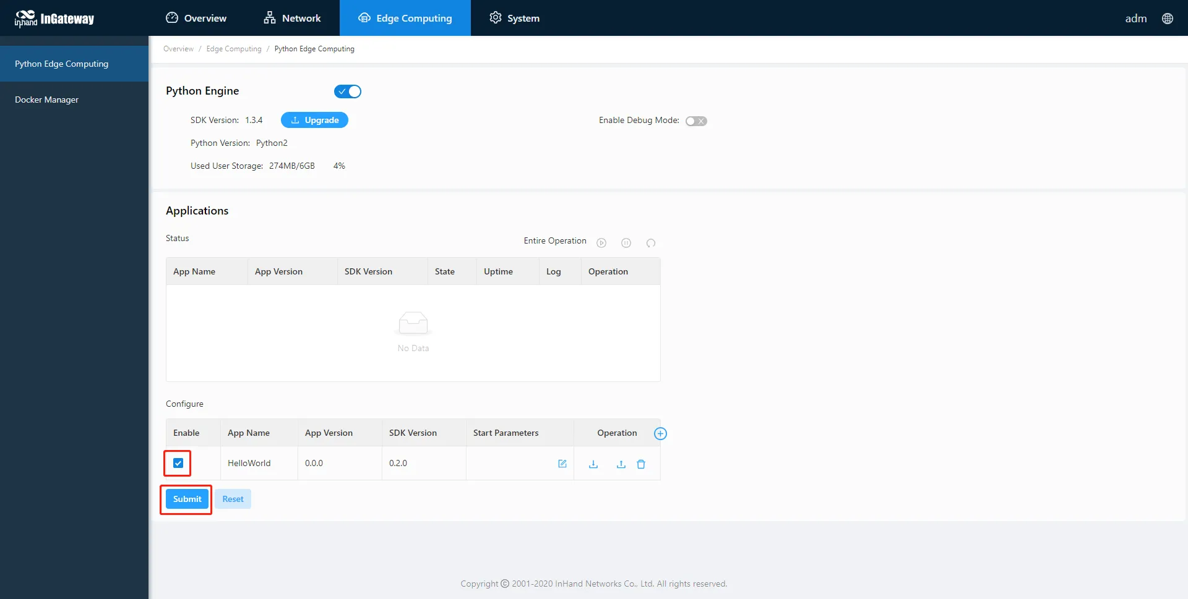Uncheck HelloWorld enable checkbox
Image resolution: width=1188 pixels, height=599 pixels.
(x=178, y=463)
